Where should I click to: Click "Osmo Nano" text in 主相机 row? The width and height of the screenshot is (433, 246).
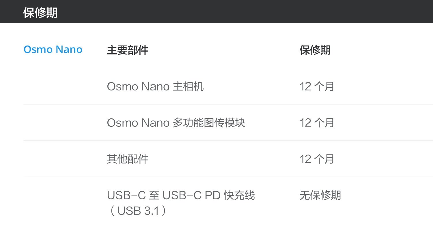pyautogui.click(x=138, y=86)
